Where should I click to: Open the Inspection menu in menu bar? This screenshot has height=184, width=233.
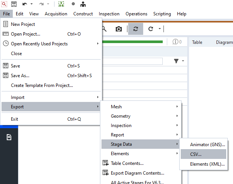tap(109, 14)
